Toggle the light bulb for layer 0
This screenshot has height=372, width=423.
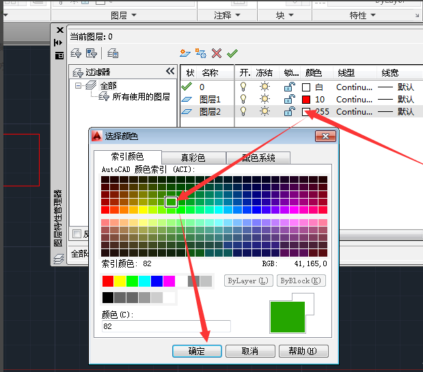point(243,87)
